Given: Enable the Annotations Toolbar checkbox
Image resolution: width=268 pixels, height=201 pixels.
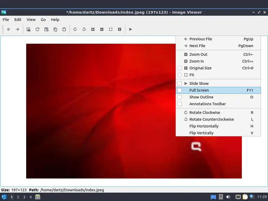Looking at the screenshot, I should [x=180, y=104].
